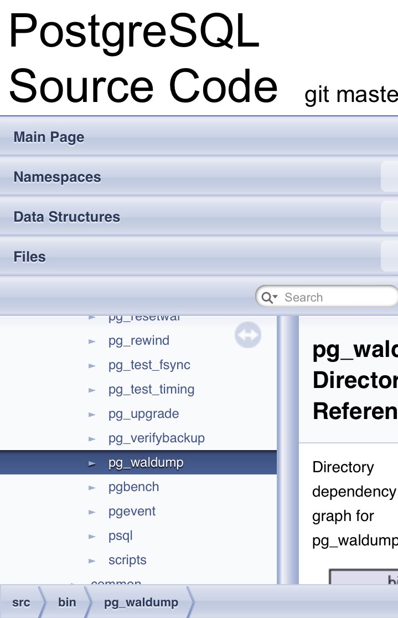Expand the Files submenu toggle button
The image size is (398, 618).
(389, 256)
